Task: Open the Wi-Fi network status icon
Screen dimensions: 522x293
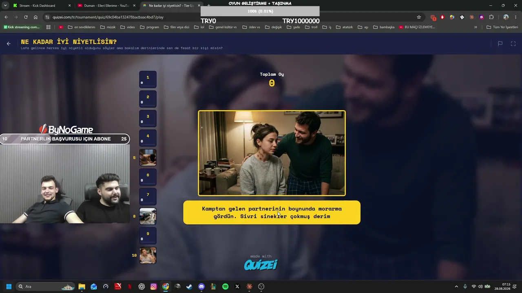Action: [x=473, y=286]
